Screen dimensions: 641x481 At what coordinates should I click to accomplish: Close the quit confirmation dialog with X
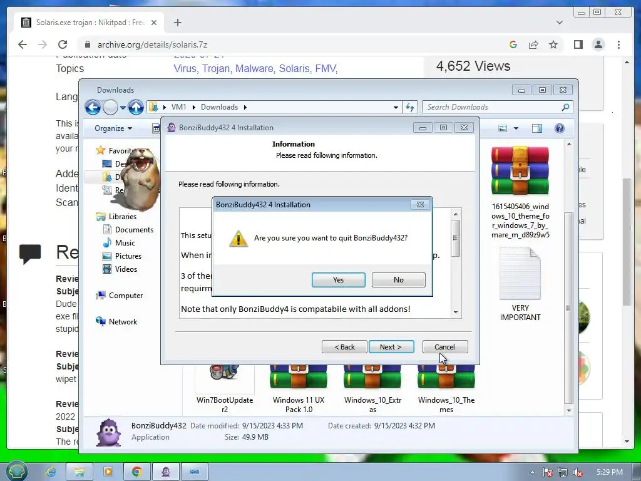click(x=420, y=205)
